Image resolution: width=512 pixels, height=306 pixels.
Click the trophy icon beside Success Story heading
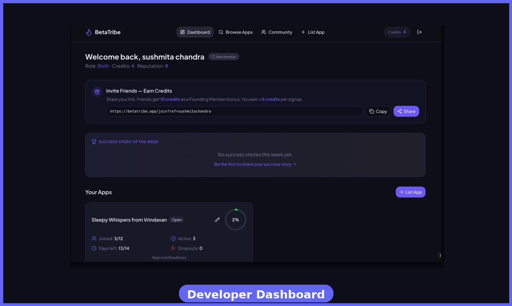point(94,141)
